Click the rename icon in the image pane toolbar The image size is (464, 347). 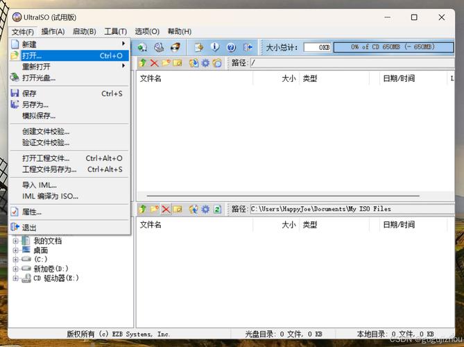pos(178,62)
